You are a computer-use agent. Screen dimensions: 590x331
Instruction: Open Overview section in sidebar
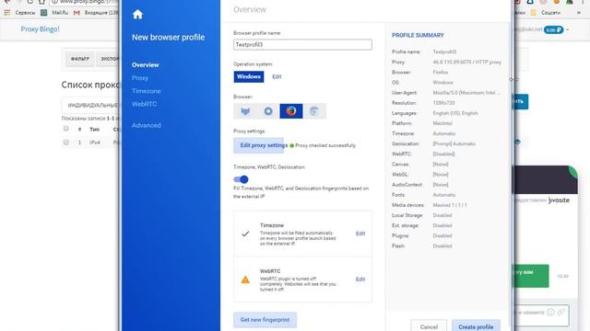click(146, 65)
